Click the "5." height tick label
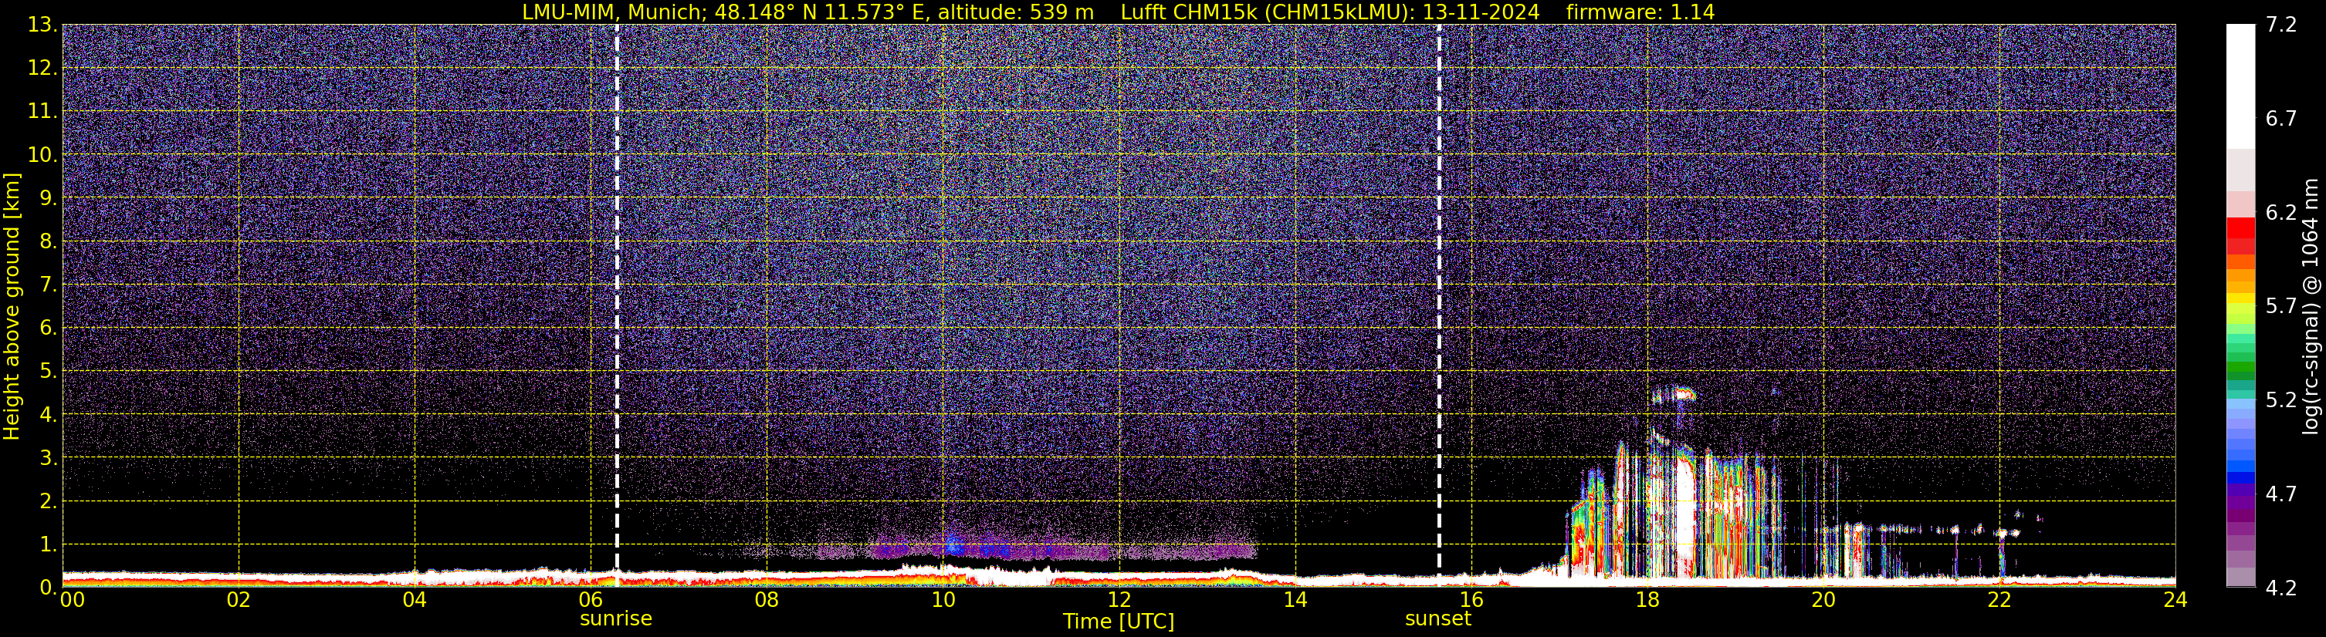Viewport: 2326px width, 637px height. (x=48, y=372)
